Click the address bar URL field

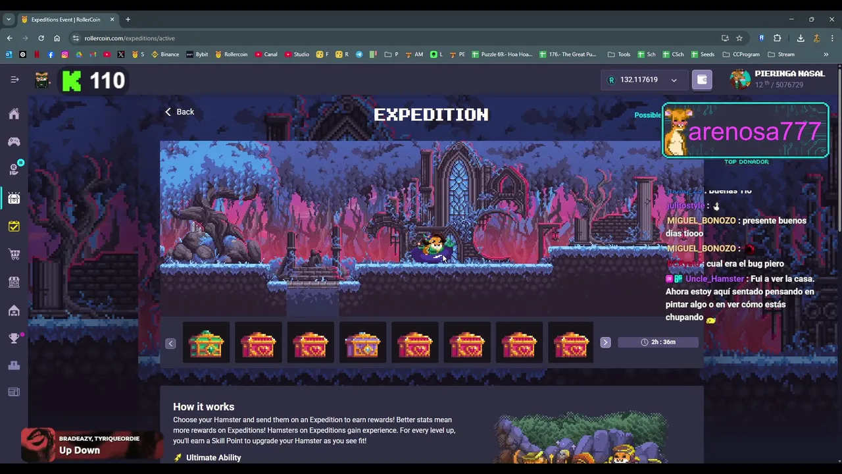(x=395, y=38)
